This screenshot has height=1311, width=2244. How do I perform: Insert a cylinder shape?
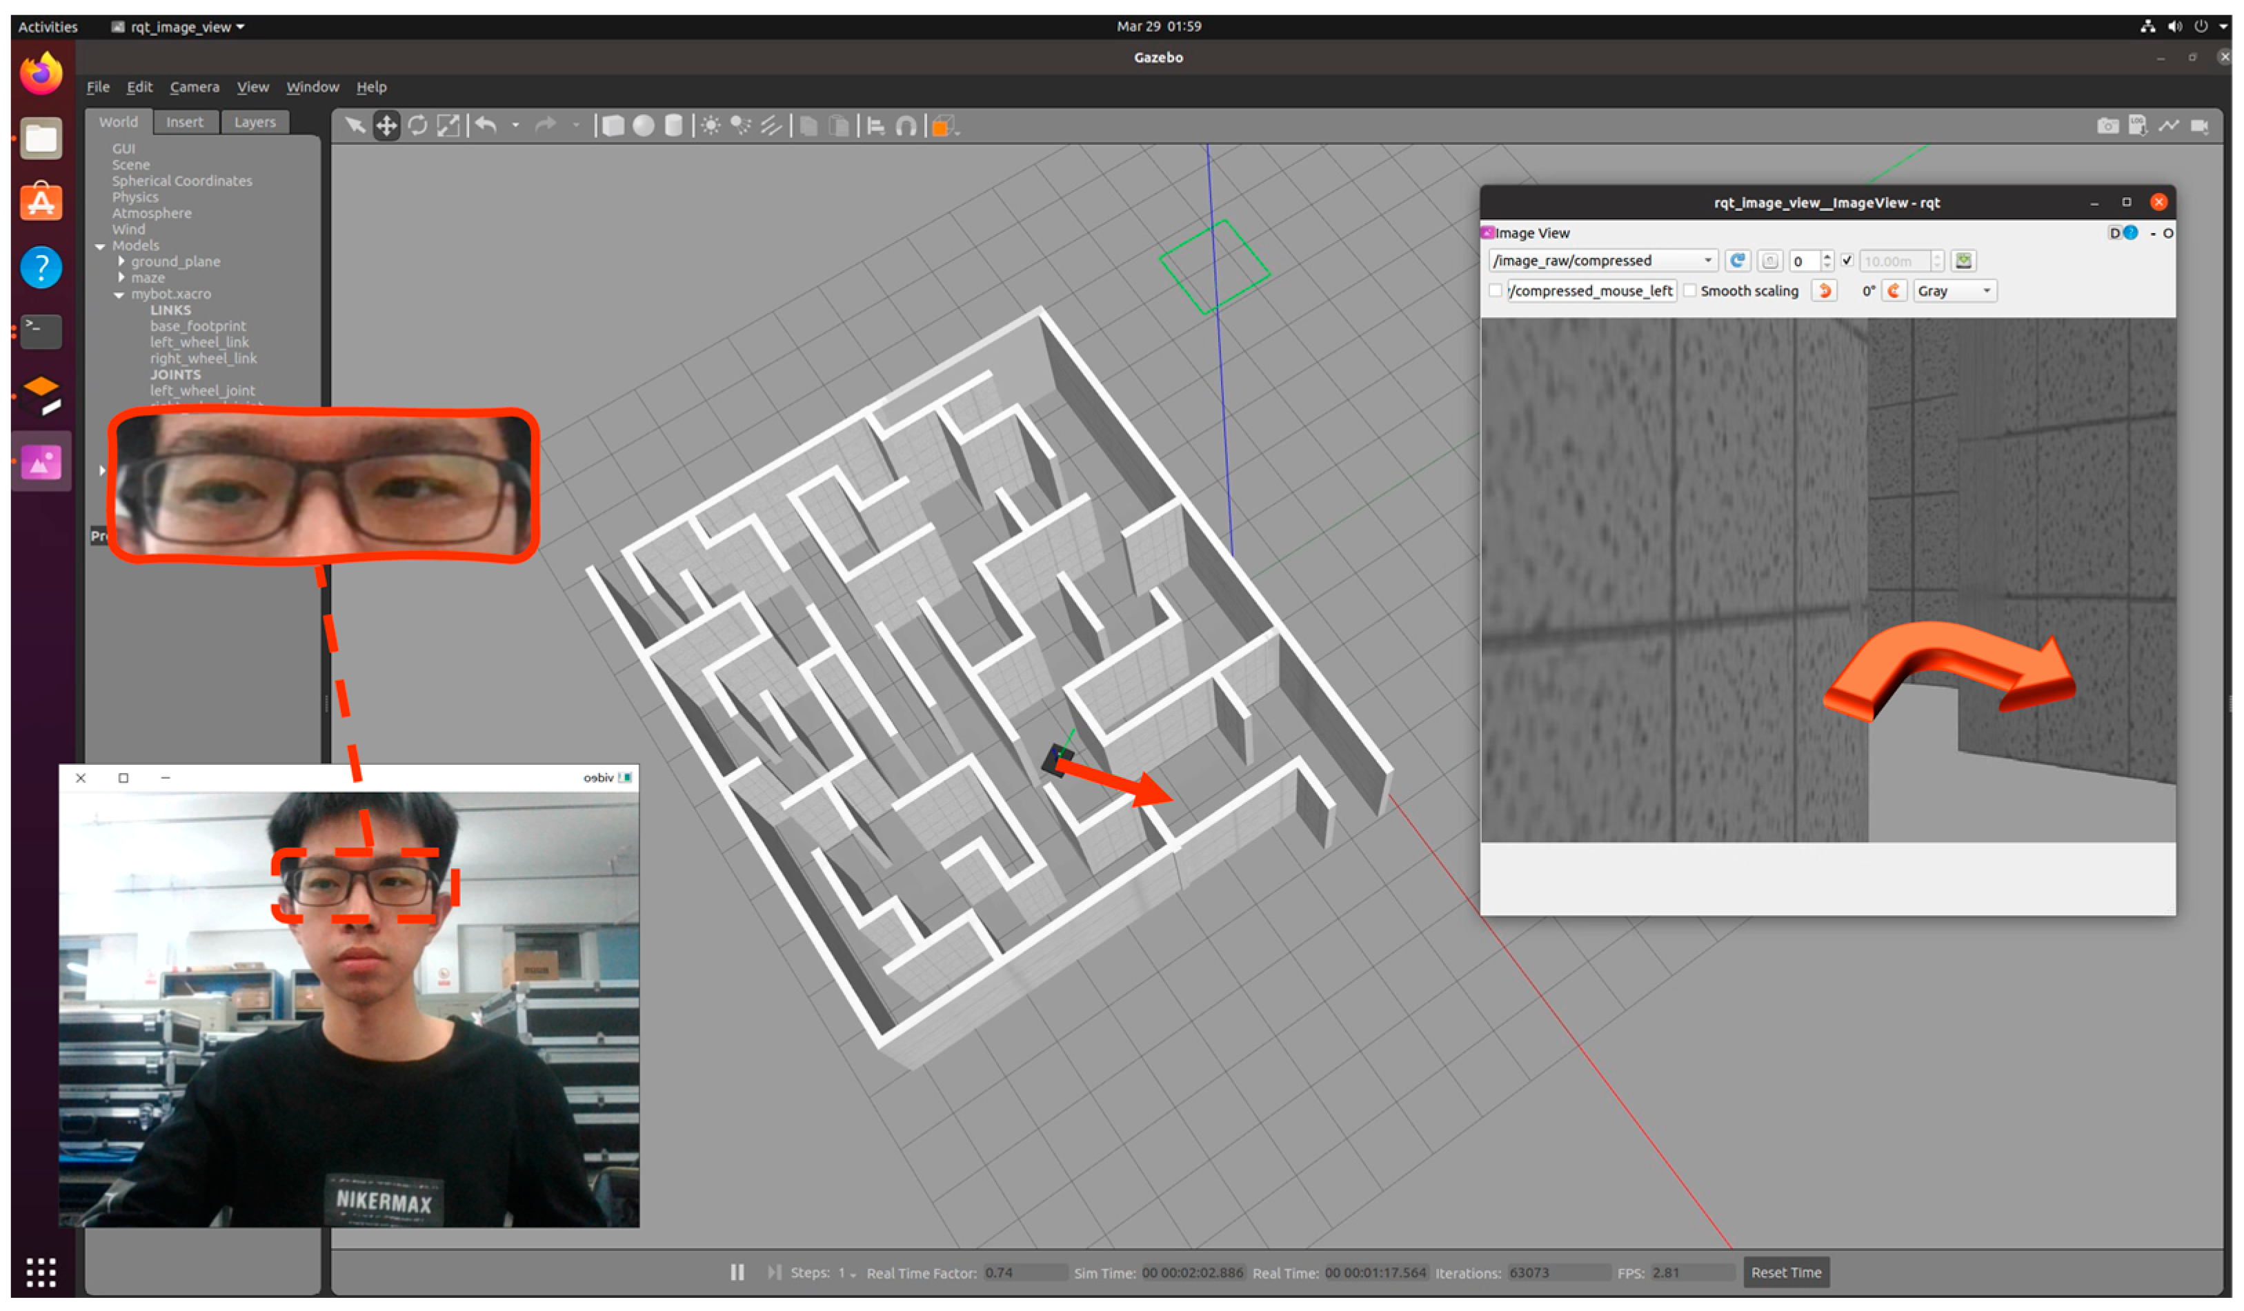coord(674,126)
